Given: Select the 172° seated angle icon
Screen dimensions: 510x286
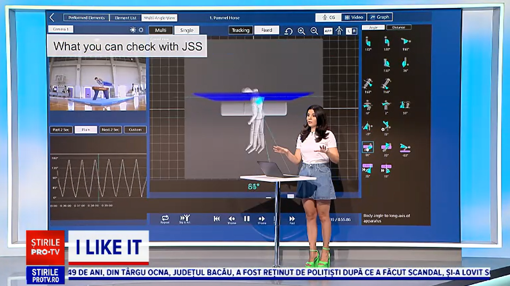Looking at the screenshot, I should tap(368, 43).
